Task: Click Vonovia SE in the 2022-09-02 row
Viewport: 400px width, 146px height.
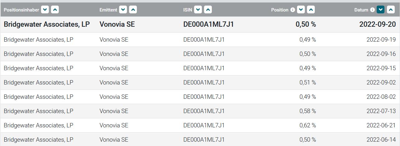Action: [114, 83]
